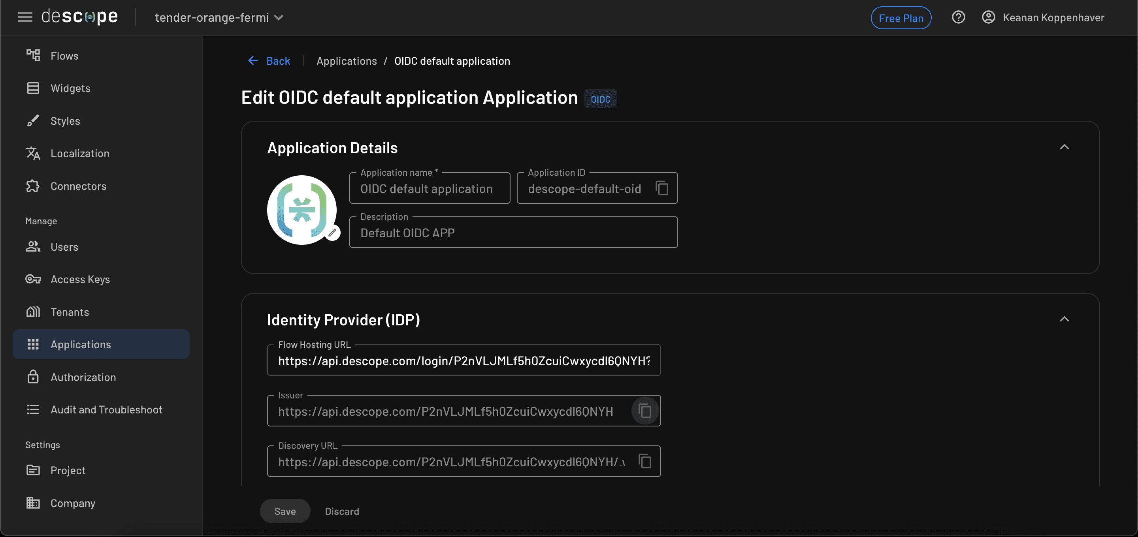The image size is (1138, 537).
Task: Open Flows in the sidebar
Action: (x=64, y=56)
